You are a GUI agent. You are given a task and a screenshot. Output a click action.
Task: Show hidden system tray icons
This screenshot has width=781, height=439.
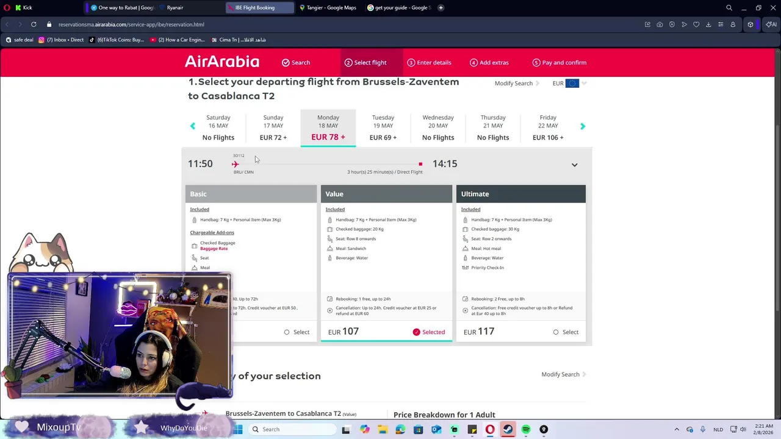(676, 429)
